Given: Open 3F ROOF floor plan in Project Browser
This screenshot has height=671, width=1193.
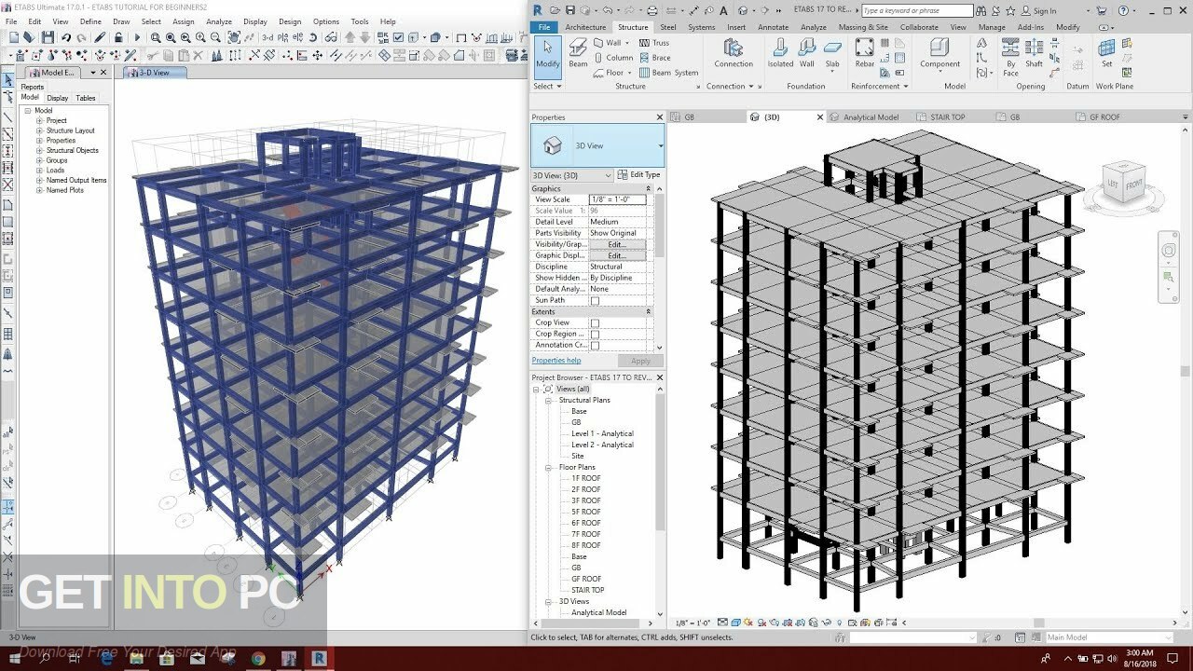Looking at the screenshot, I should pos(585,500).
